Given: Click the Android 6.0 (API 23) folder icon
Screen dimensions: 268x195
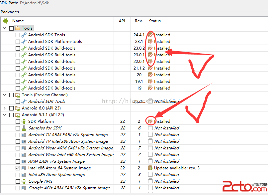Looking at the screenshot, I should (x=18, y=108).
